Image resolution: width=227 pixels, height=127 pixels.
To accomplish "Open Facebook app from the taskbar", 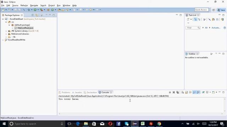I will click(x=118, y=124).
